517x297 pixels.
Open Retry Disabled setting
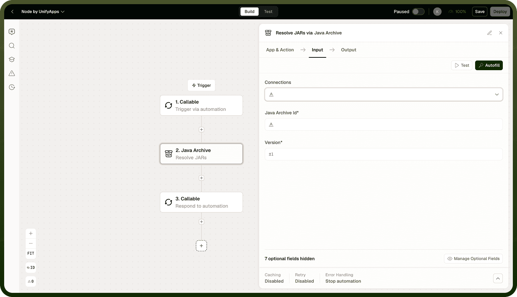(305, 278)
